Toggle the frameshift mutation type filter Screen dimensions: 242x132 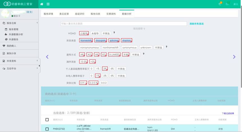[x=86, y=40]
